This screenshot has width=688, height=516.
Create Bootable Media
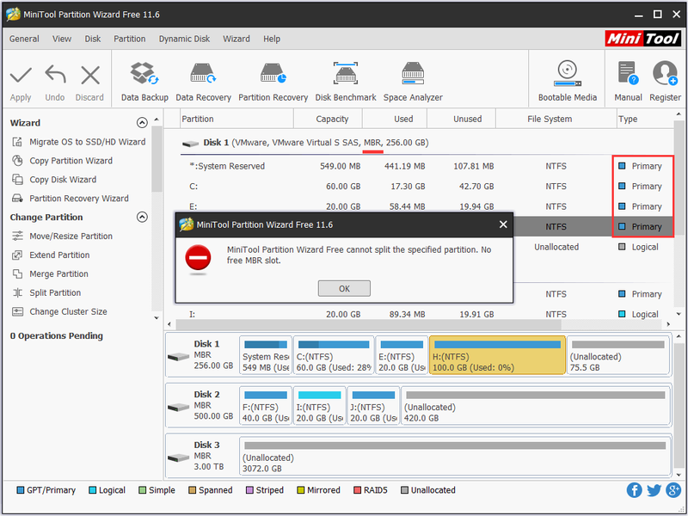[x=568, y=82]
